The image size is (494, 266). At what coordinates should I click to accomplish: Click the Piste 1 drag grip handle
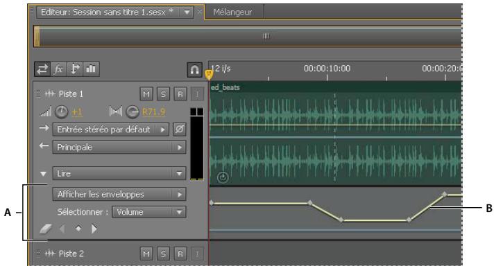coord(38,94)
